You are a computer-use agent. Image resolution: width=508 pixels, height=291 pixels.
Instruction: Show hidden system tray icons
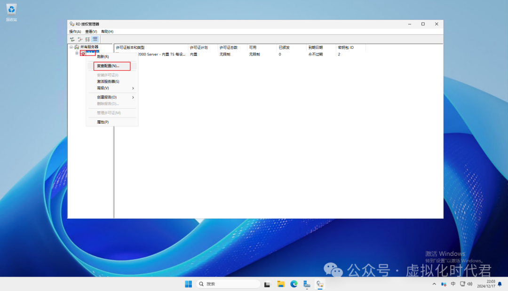[x=434, y=284]
